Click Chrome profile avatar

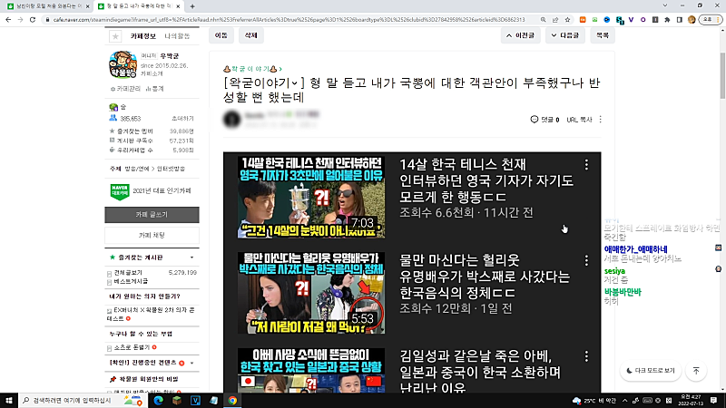(x=692, y=20)
